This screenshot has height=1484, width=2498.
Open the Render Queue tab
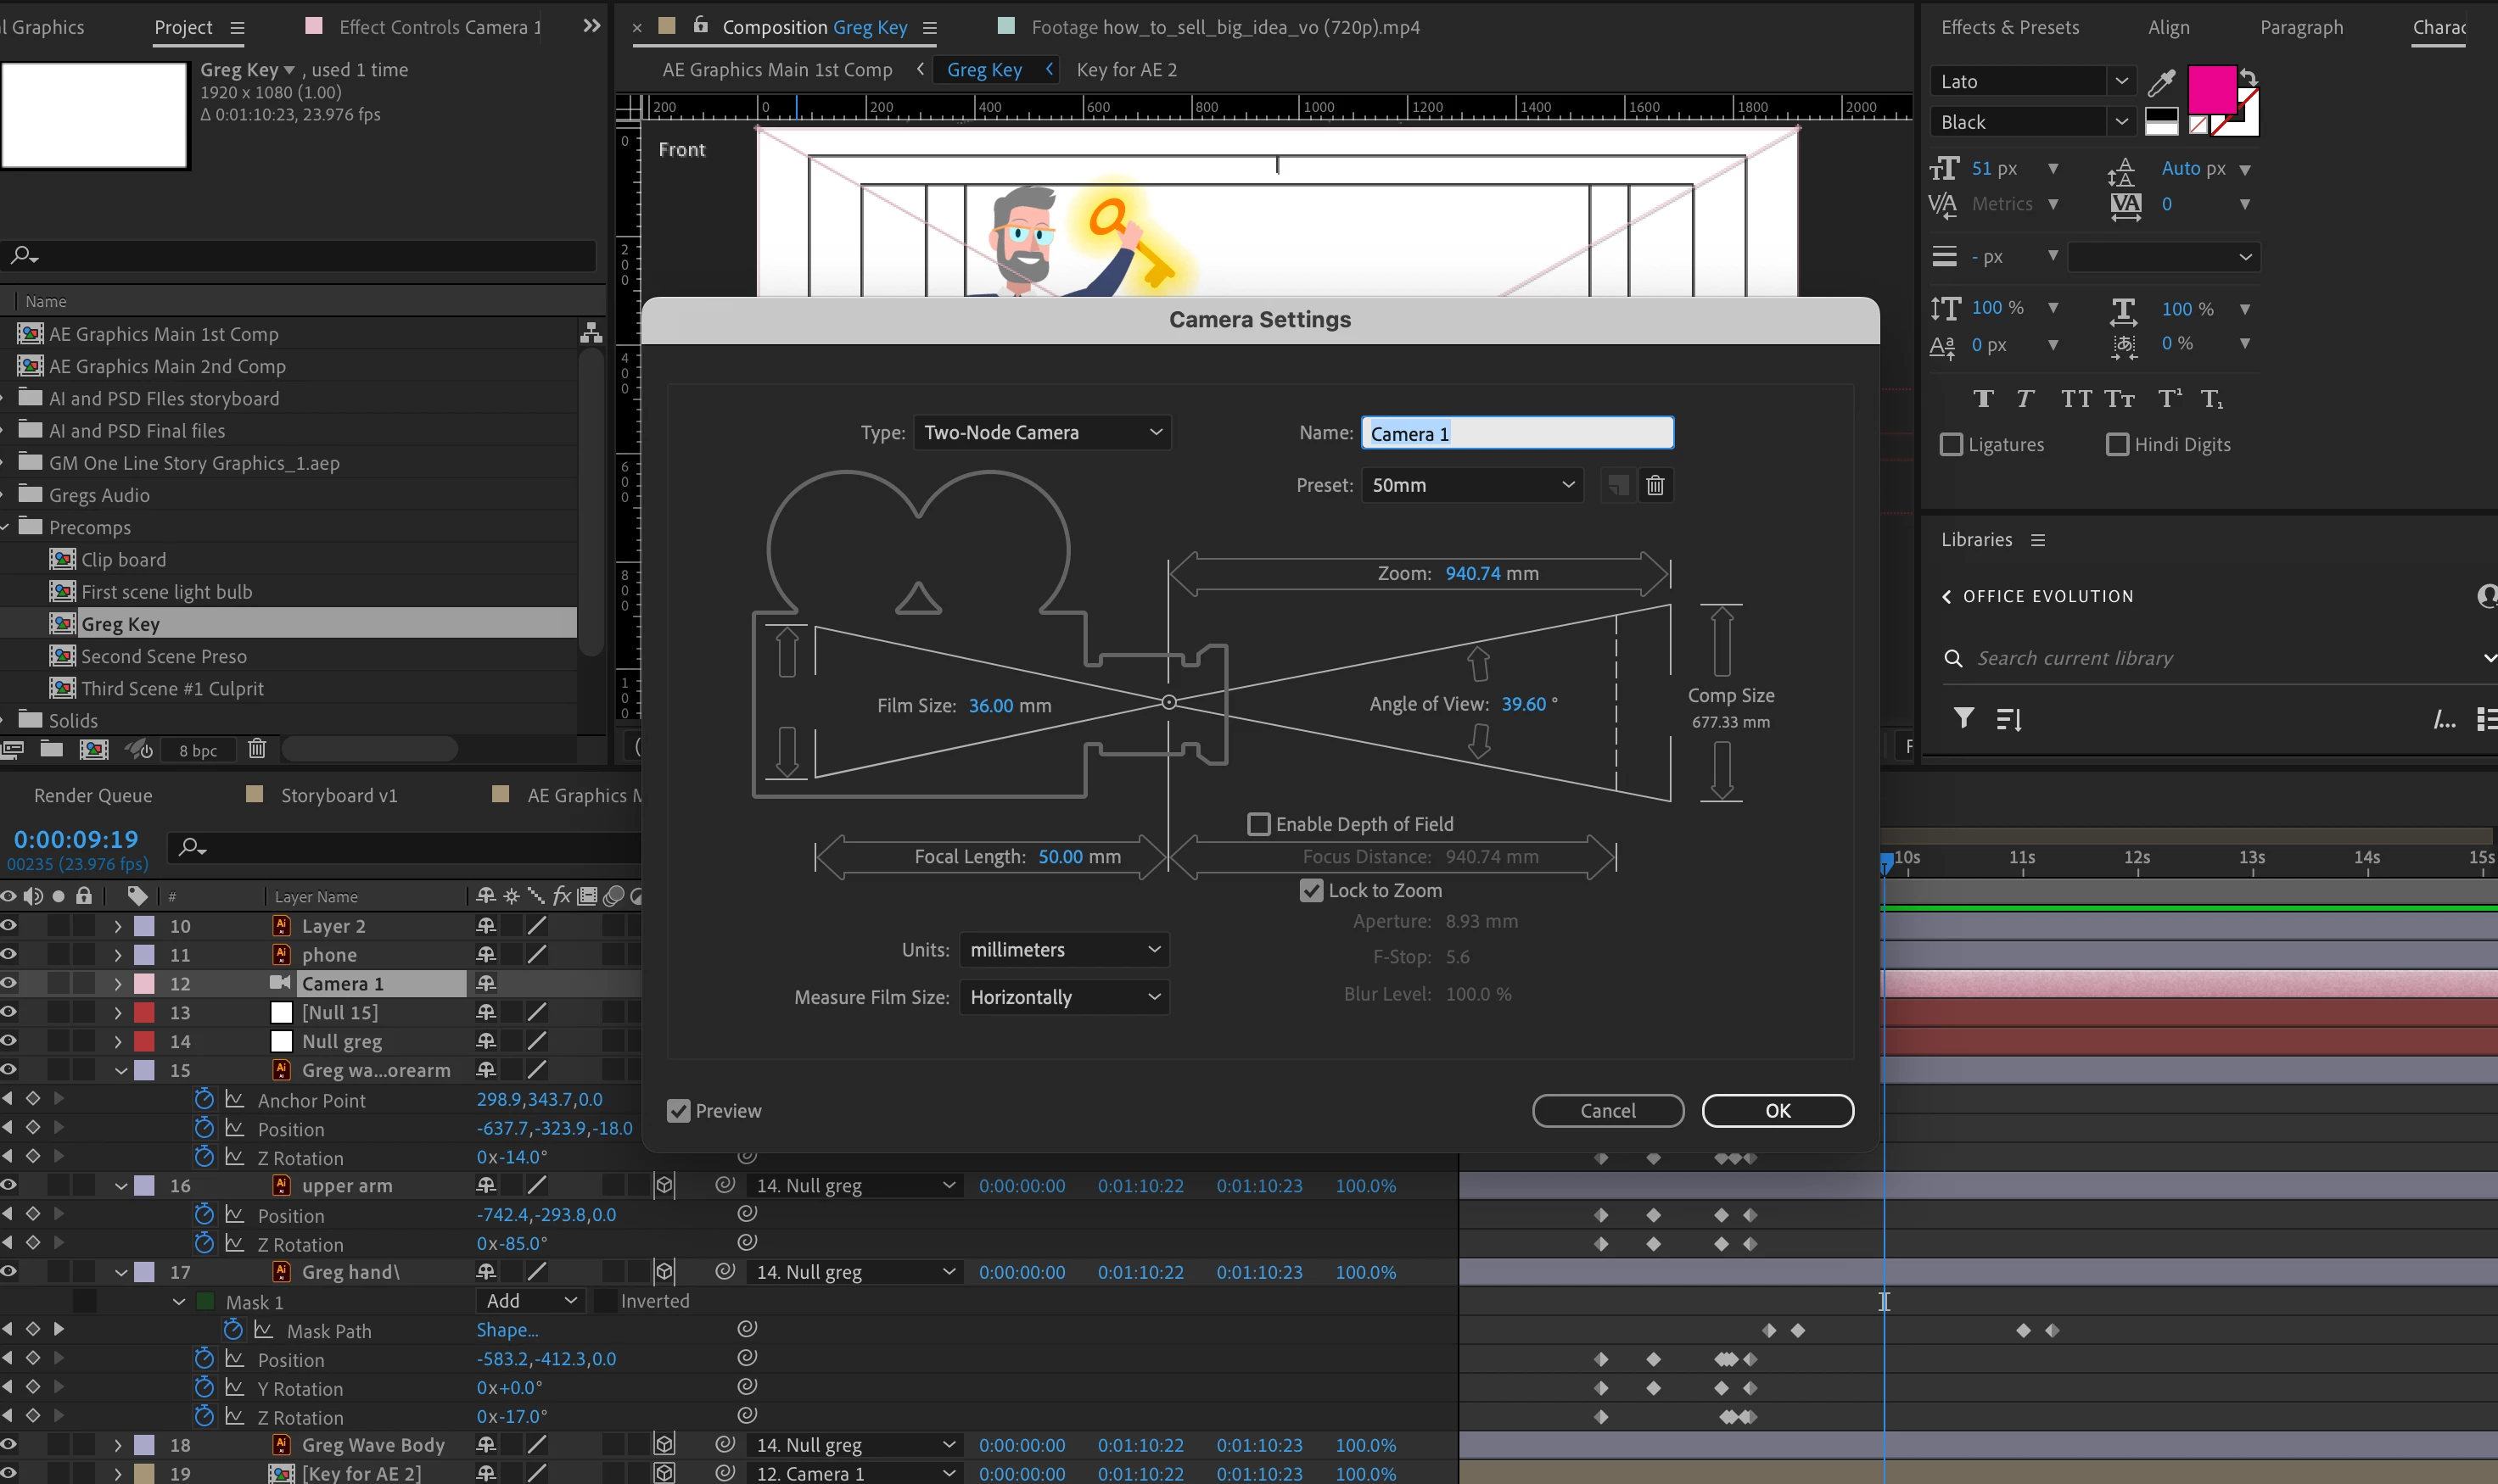93,795
